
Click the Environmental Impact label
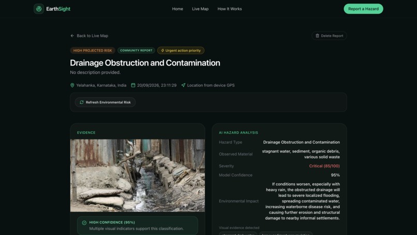point(239,201)
